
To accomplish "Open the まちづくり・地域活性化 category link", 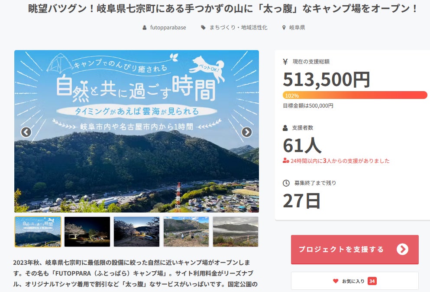I will 238,28.
